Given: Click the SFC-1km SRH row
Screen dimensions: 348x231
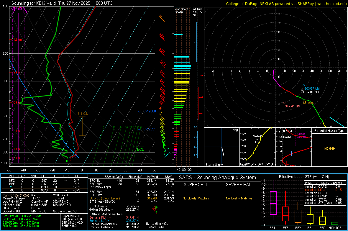Looking at the screenshot, I should (x=132, y=181).
